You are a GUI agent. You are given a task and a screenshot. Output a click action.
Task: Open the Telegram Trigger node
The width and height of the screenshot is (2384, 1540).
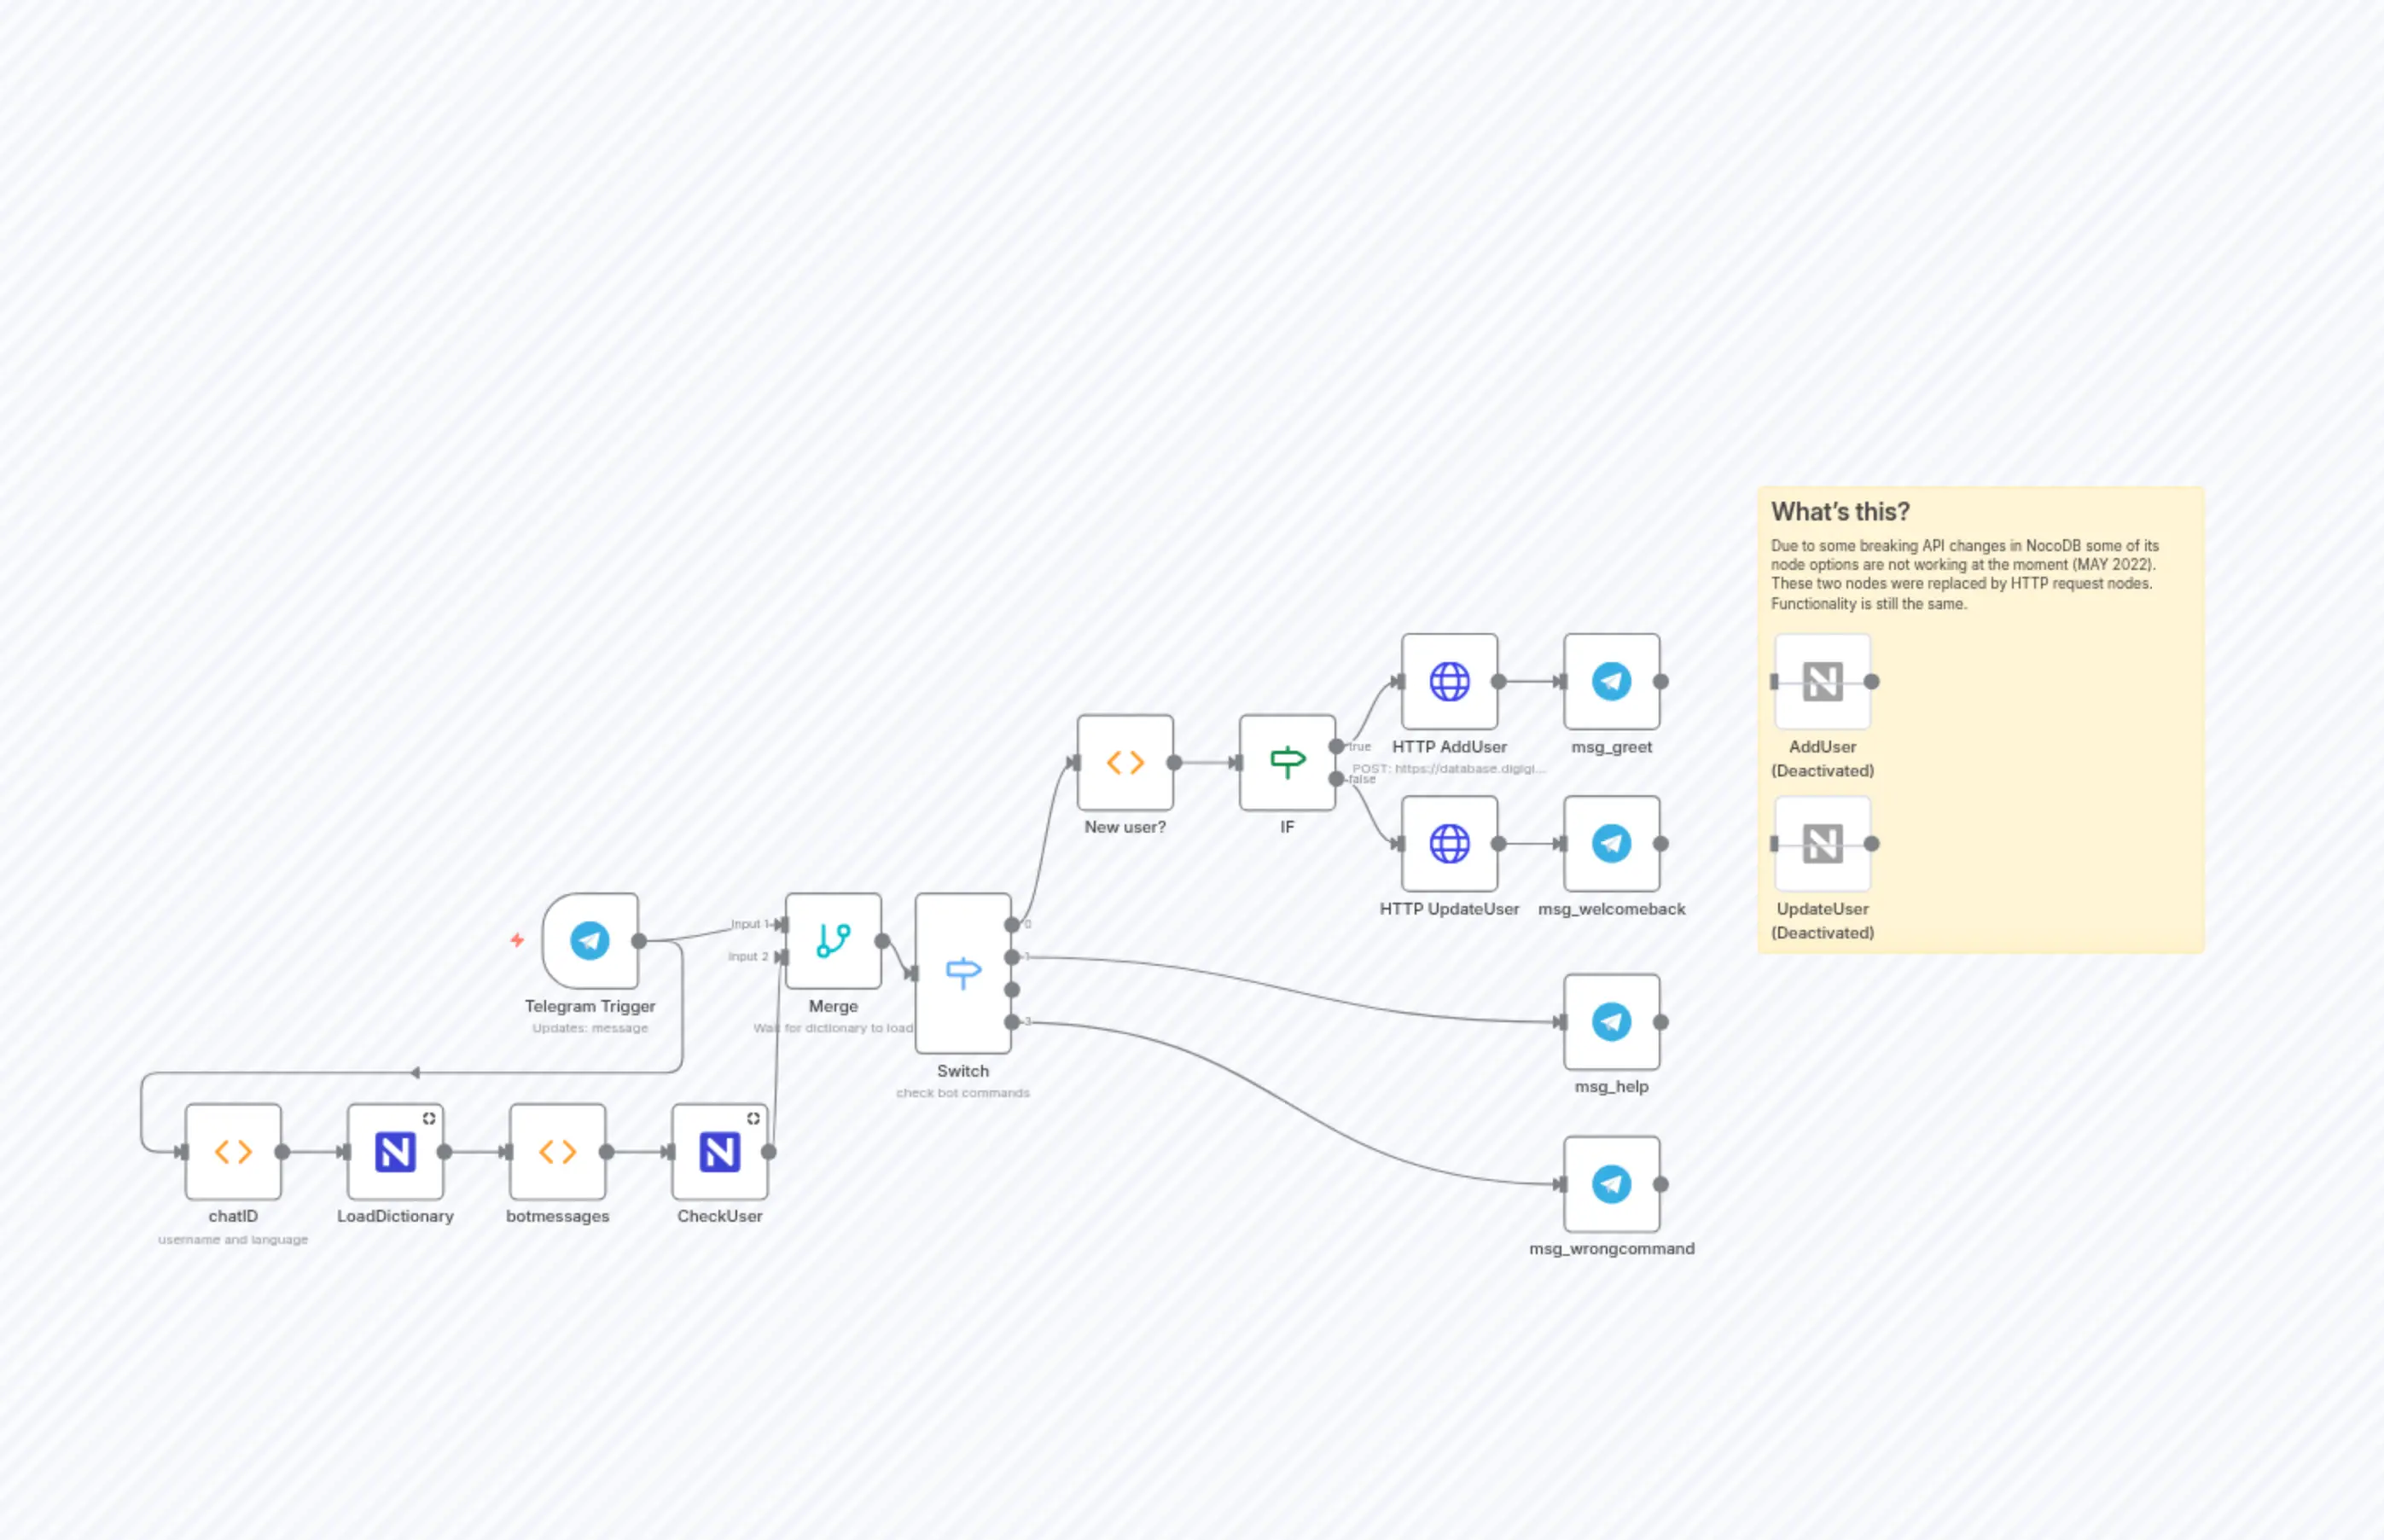click(x=590, y=940)
